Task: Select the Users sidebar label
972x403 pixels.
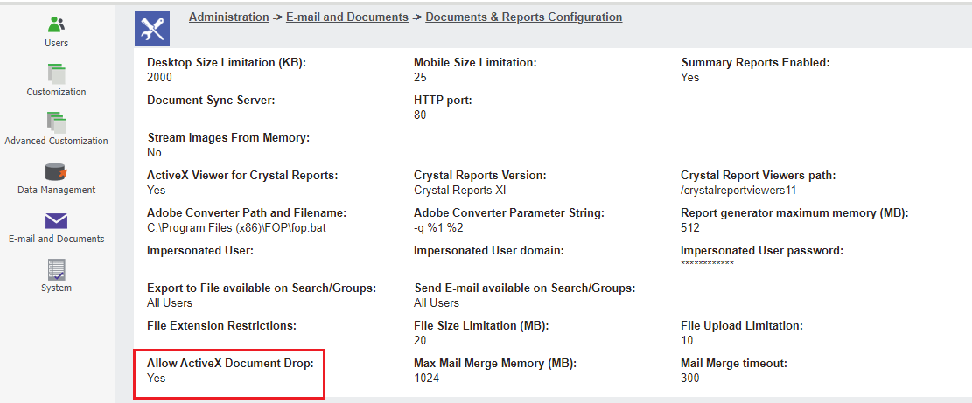Action: [56, 43]
